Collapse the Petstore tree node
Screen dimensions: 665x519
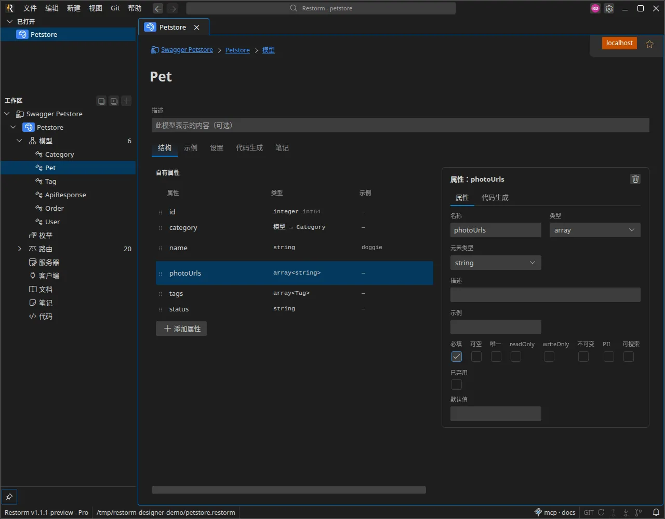pyautogui.click(x=14, y=128)
